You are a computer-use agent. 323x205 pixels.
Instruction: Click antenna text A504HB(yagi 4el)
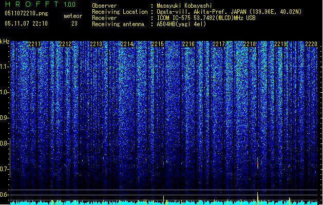tap(181, 24)
